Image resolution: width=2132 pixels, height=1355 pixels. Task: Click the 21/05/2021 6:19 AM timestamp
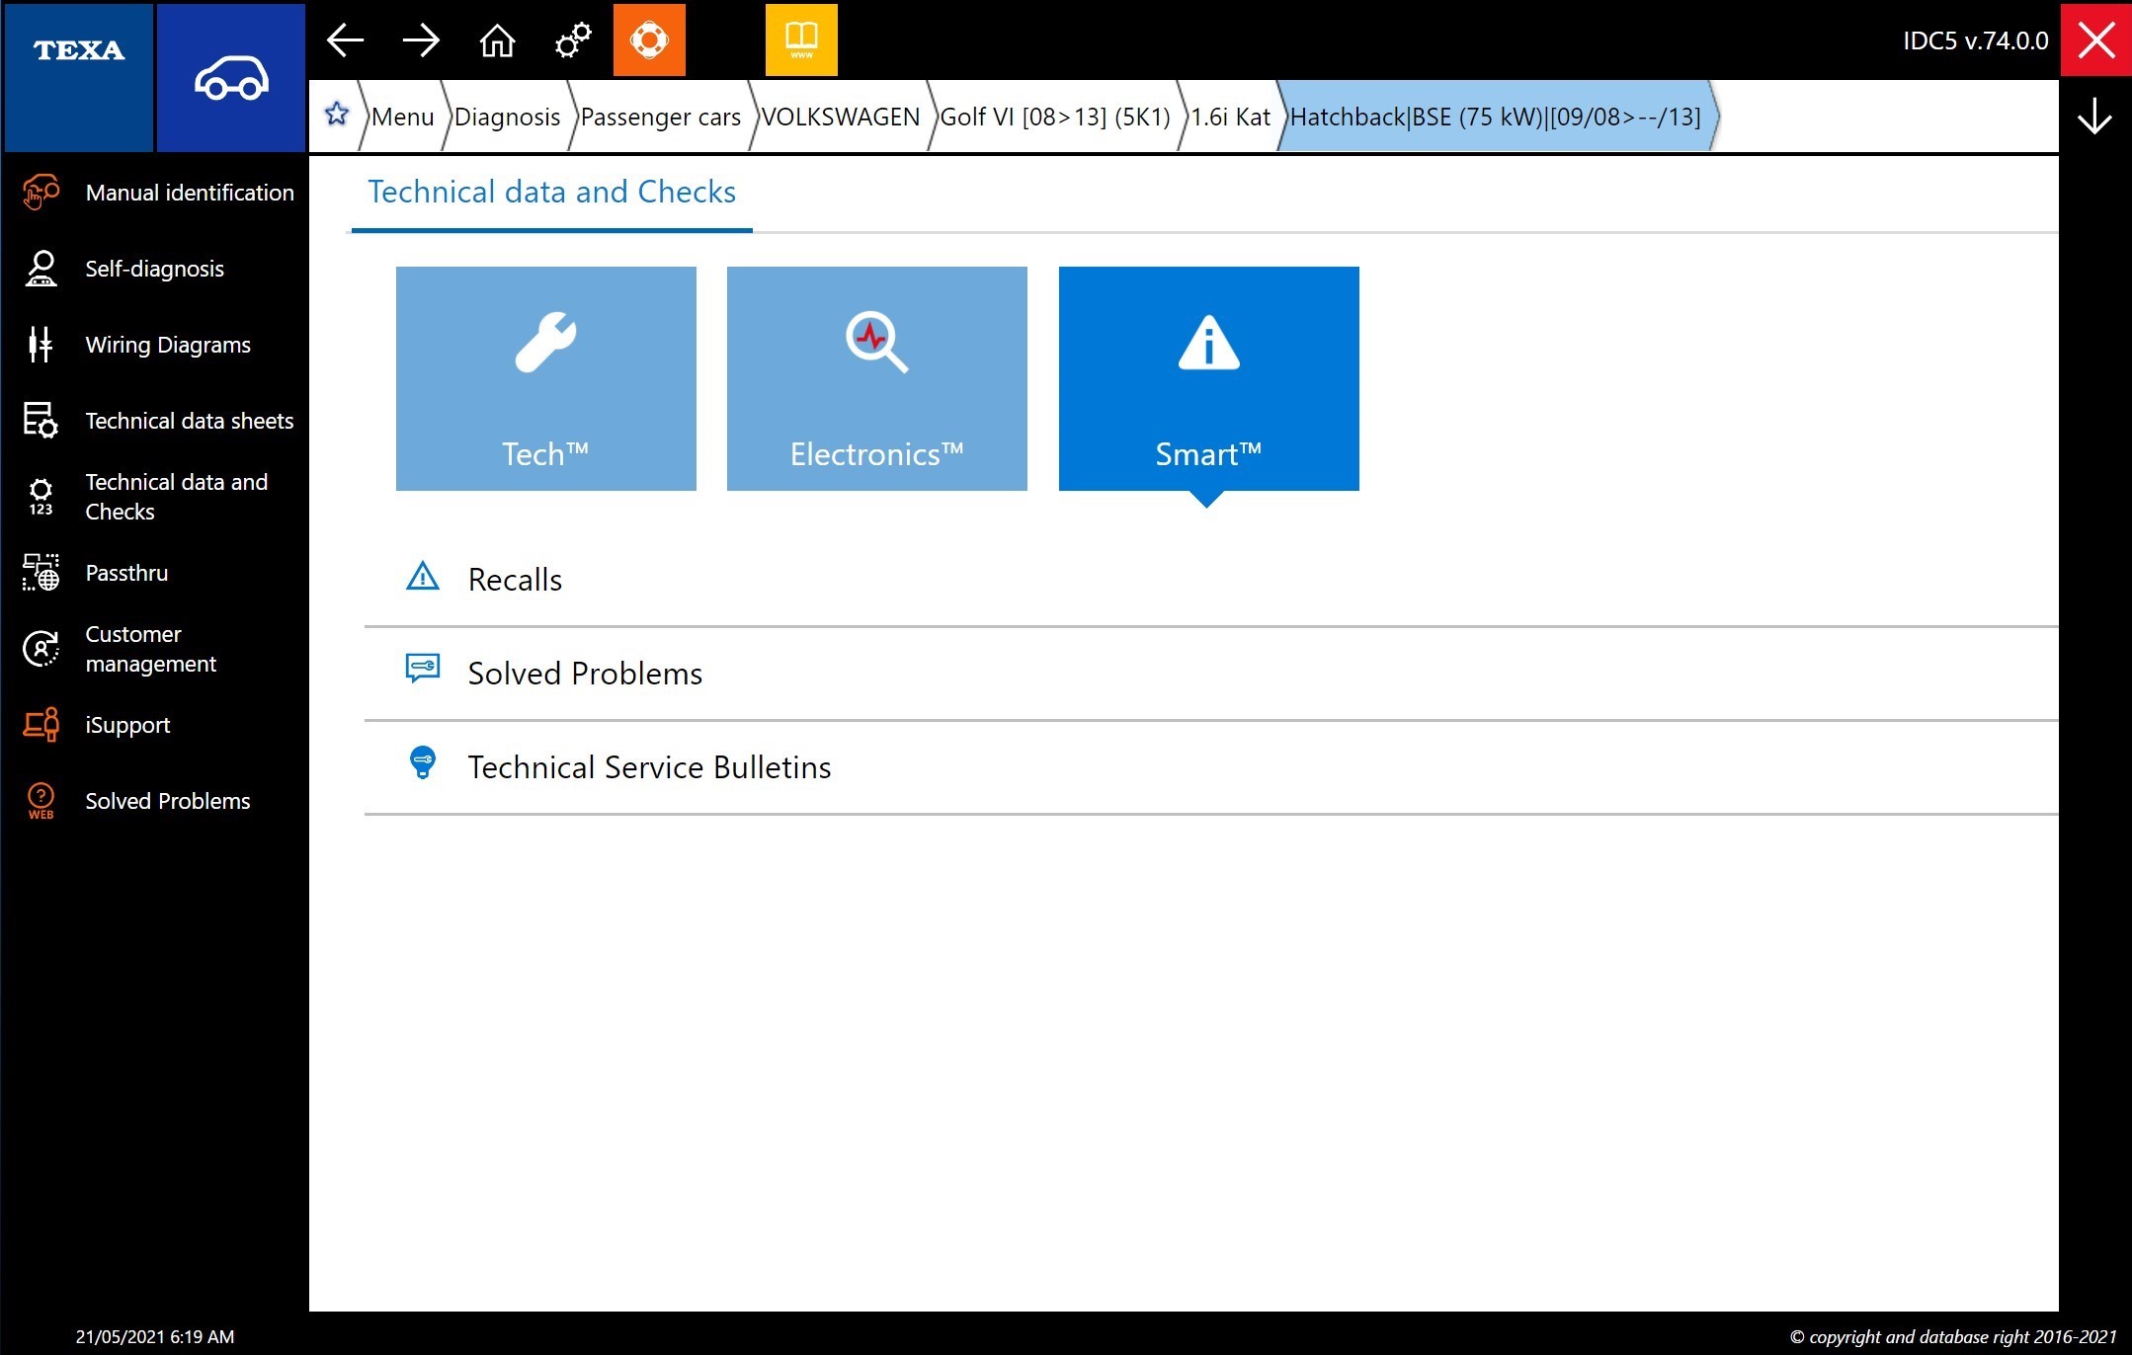point(155,1336)
